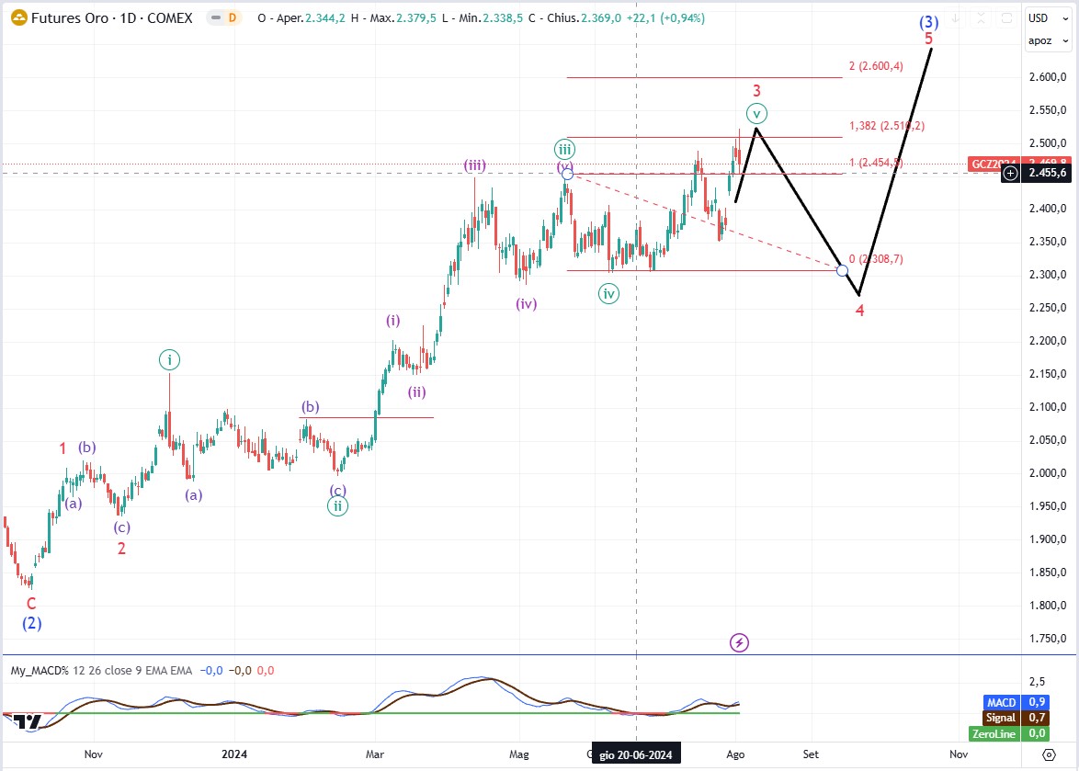Click the Signal value 0,7 box
This screenshot has width=1079, height=771.
pyautogui.click(x=1037, y=718)
